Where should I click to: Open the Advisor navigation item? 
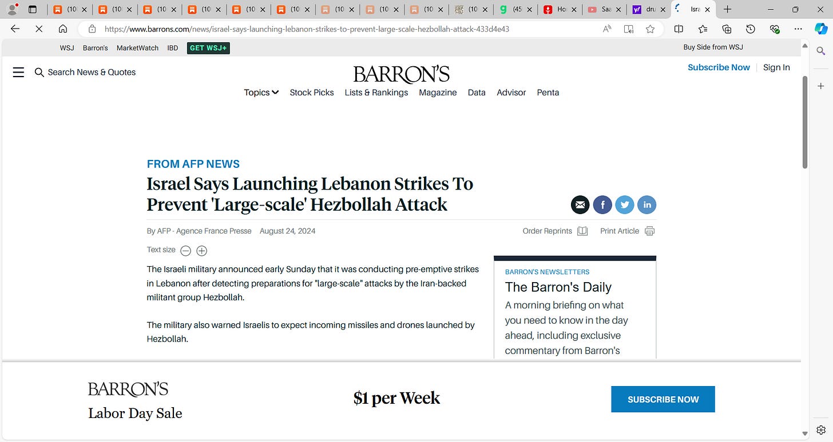pos(511,93)
